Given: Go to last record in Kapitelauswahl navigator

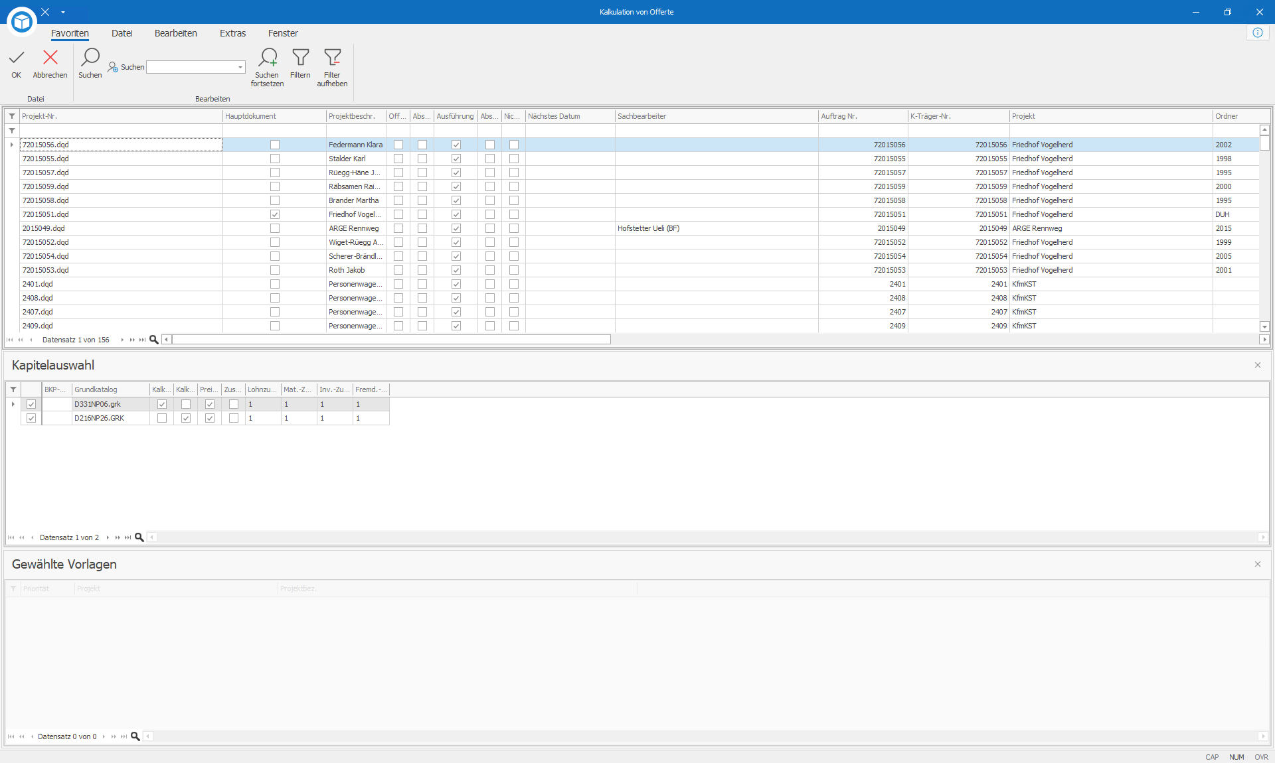Looking at the screenshot, I should 127,537.
